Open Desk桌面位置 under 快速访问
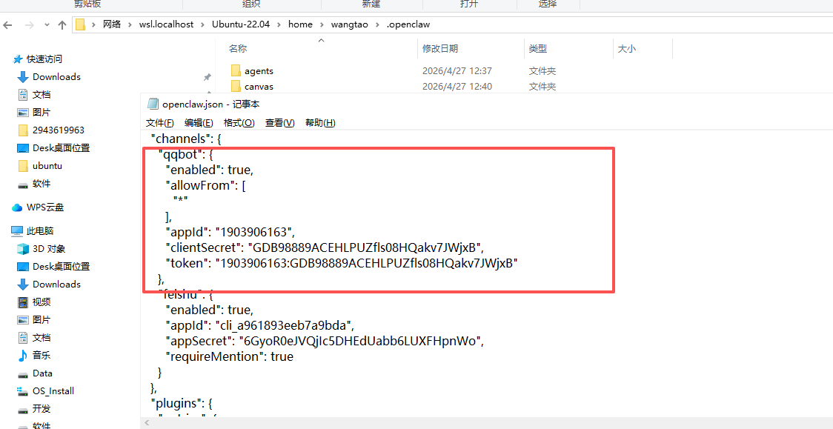Screen dimensions: 833x429 [61, 148]
